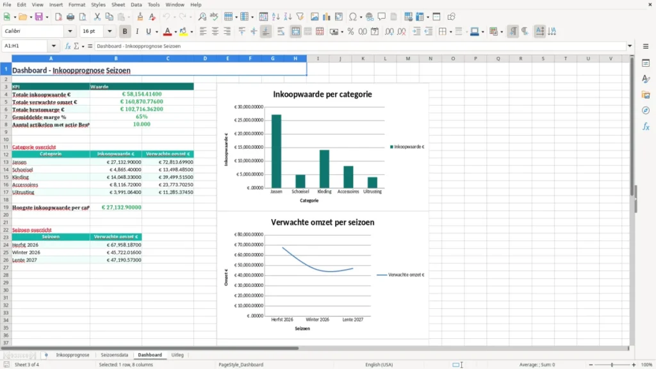The image size is (656, 369).
Task: Expand the formula bar
Action: (x=630, y=46)
